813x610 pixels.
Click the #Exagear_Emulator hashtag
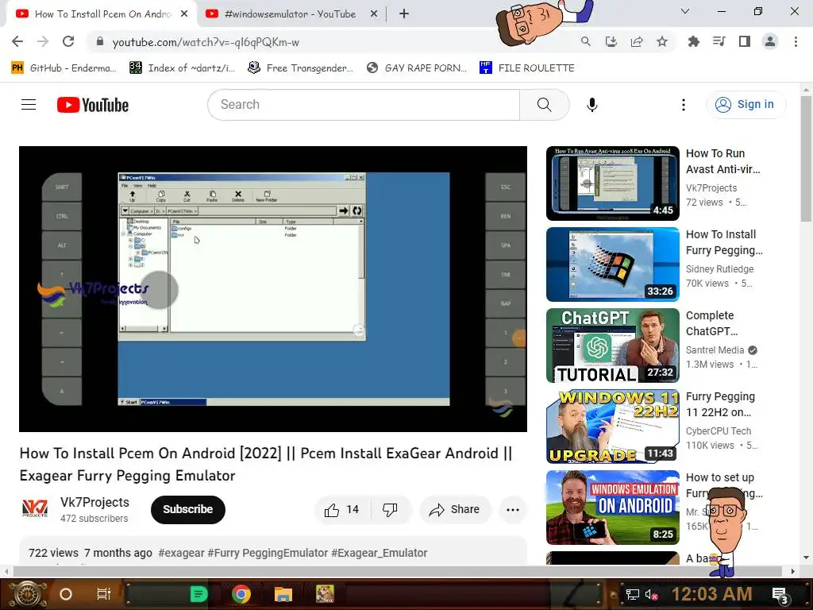click(379, 553)
